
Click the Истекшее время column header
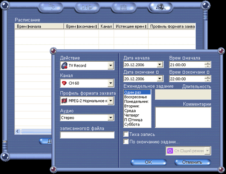tap(131, 26)
